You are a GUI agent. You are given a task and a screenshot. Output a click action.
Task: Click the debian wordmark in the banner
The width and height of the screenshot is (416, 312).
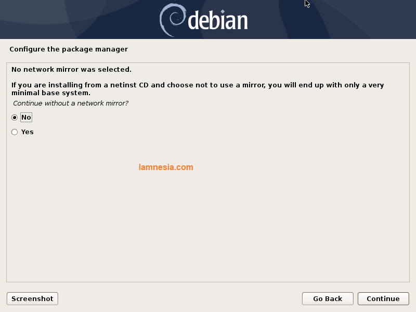click(x=218, y=20)
